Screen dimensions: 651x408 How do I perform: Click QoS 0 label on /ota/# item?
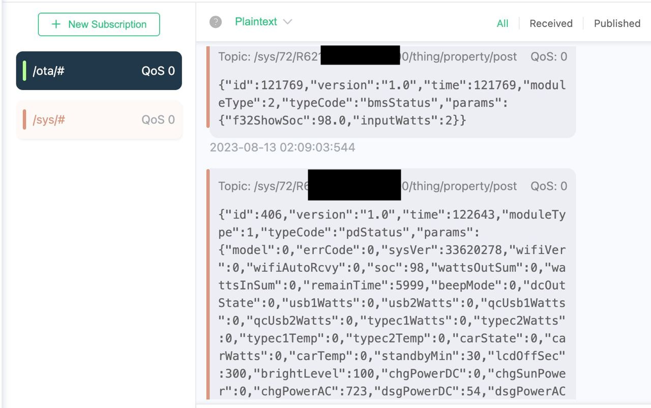point(158,71)
